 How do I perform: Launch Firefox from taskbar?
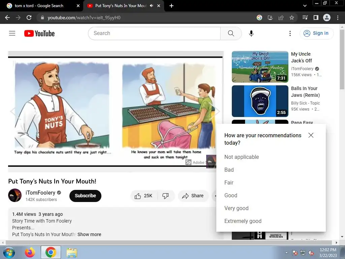pyautogui.click(x=30, y=252)
